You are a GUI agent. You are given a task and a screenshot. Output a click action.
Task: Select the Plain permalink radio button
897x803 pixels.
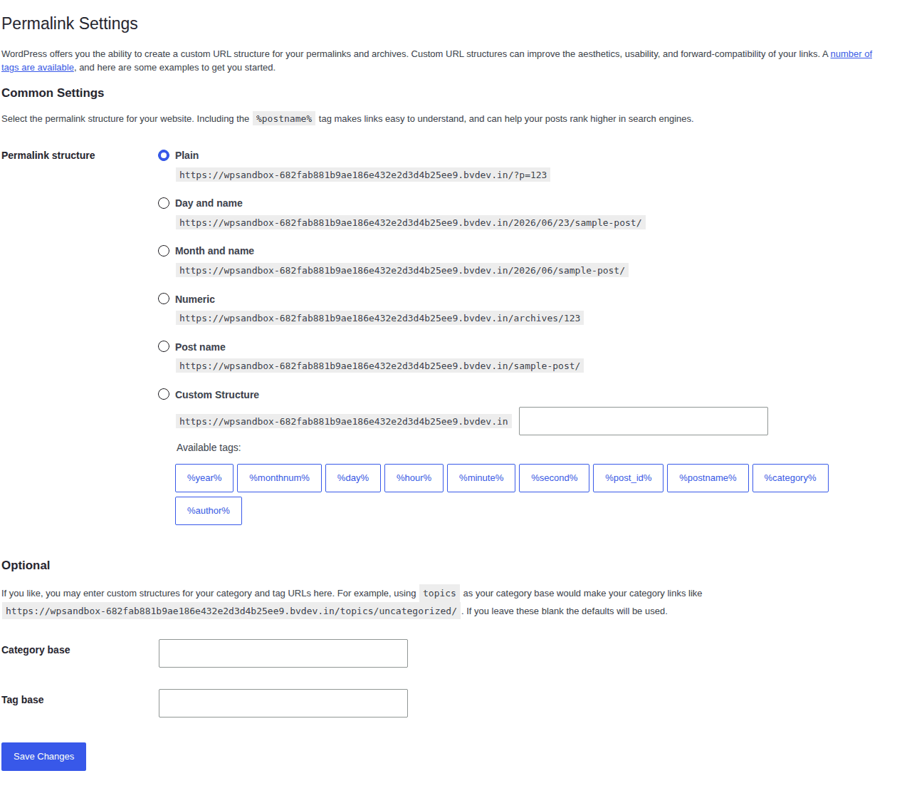pyautogui.click(x=164, y=155)
